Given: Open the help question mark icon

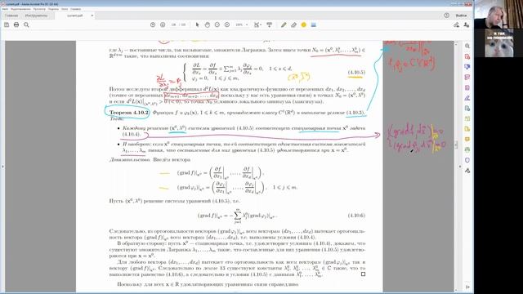Looking at the screenshot, I should tap(447, 16).
